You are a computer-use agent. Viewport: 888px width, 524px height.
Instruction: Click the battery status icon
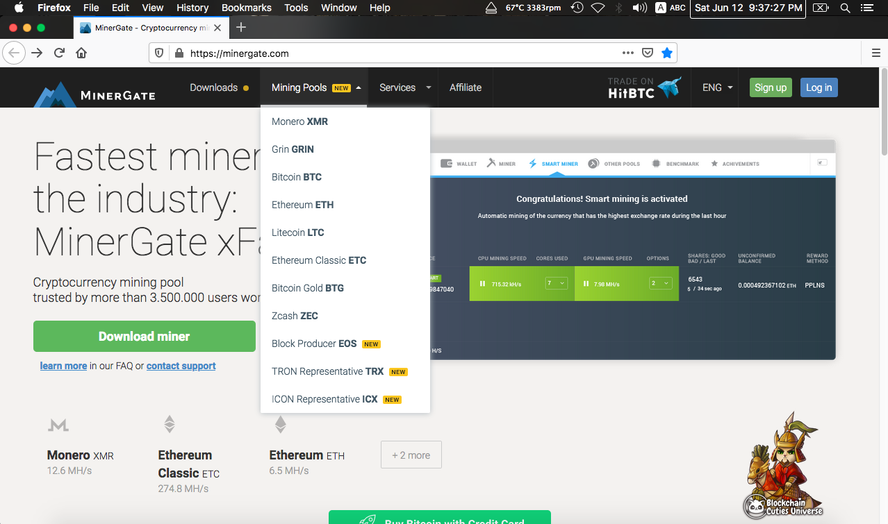(x=821, y=8)
